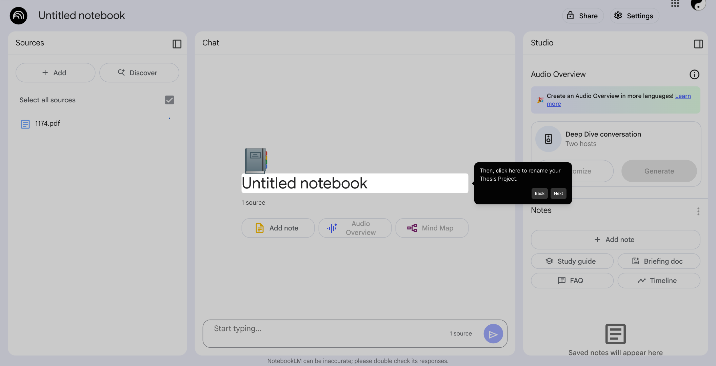
Task: Click the highlighted Untitled notebook title field
Action: (x=355, y=183)
